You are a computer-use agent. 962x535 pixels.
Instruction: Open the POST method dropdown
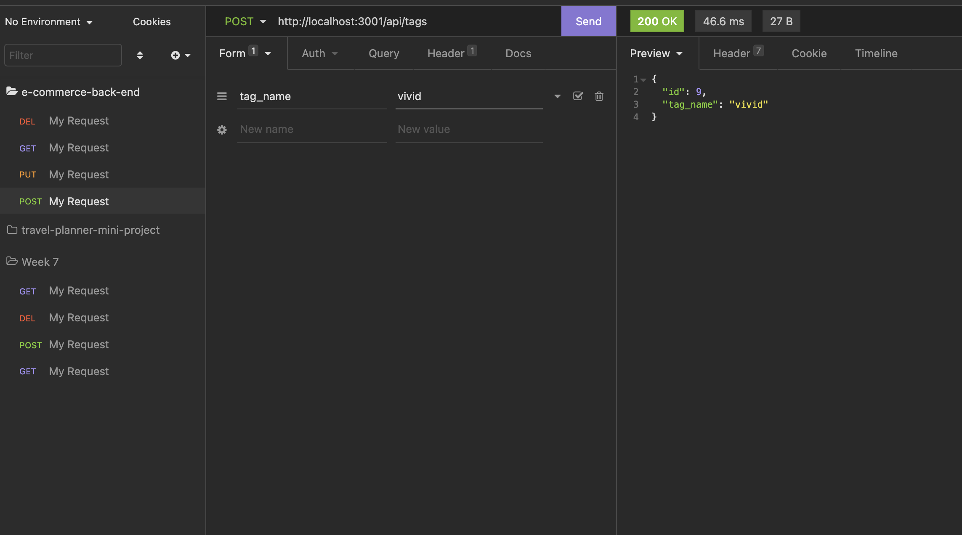(245, 21)
